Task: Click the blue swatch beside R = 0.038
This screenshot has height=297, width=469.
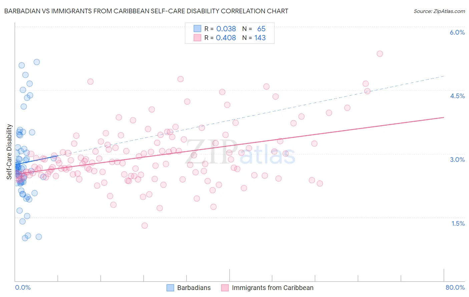Action: (x=197, y=29)
